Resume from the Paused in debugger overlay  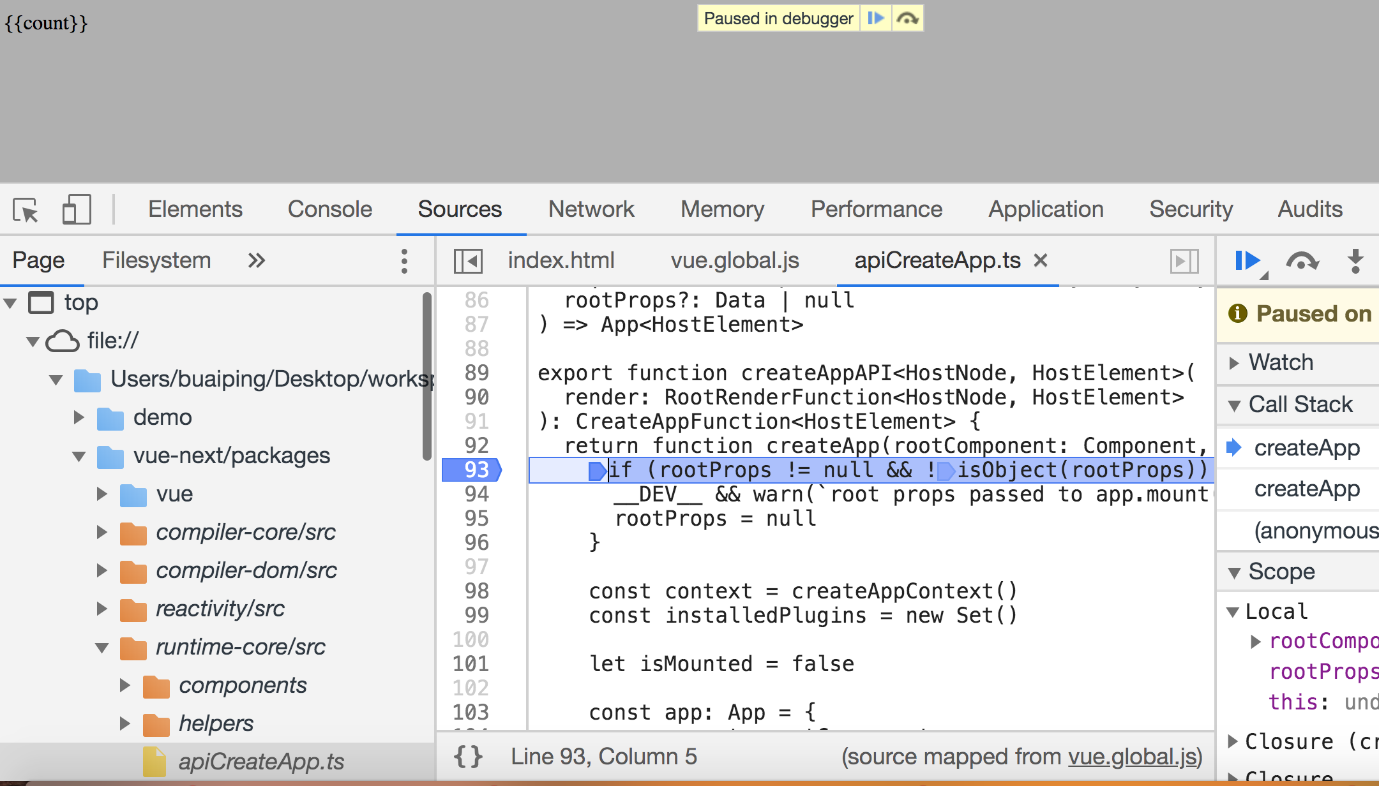875,19
